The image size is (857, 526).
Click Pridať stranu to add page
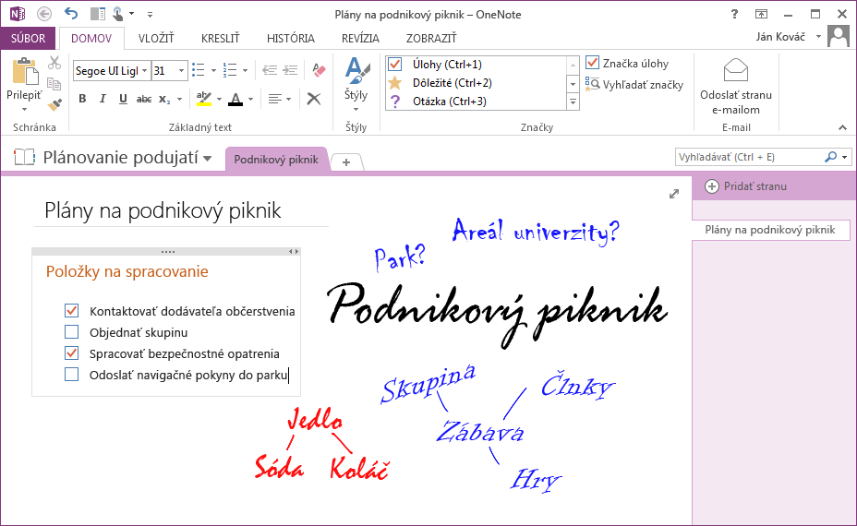[746, 186]
